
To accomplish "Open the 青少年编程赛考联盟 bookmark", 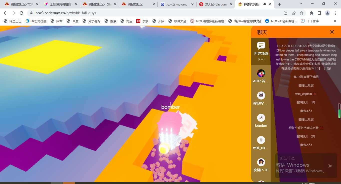I will (245, 21).
